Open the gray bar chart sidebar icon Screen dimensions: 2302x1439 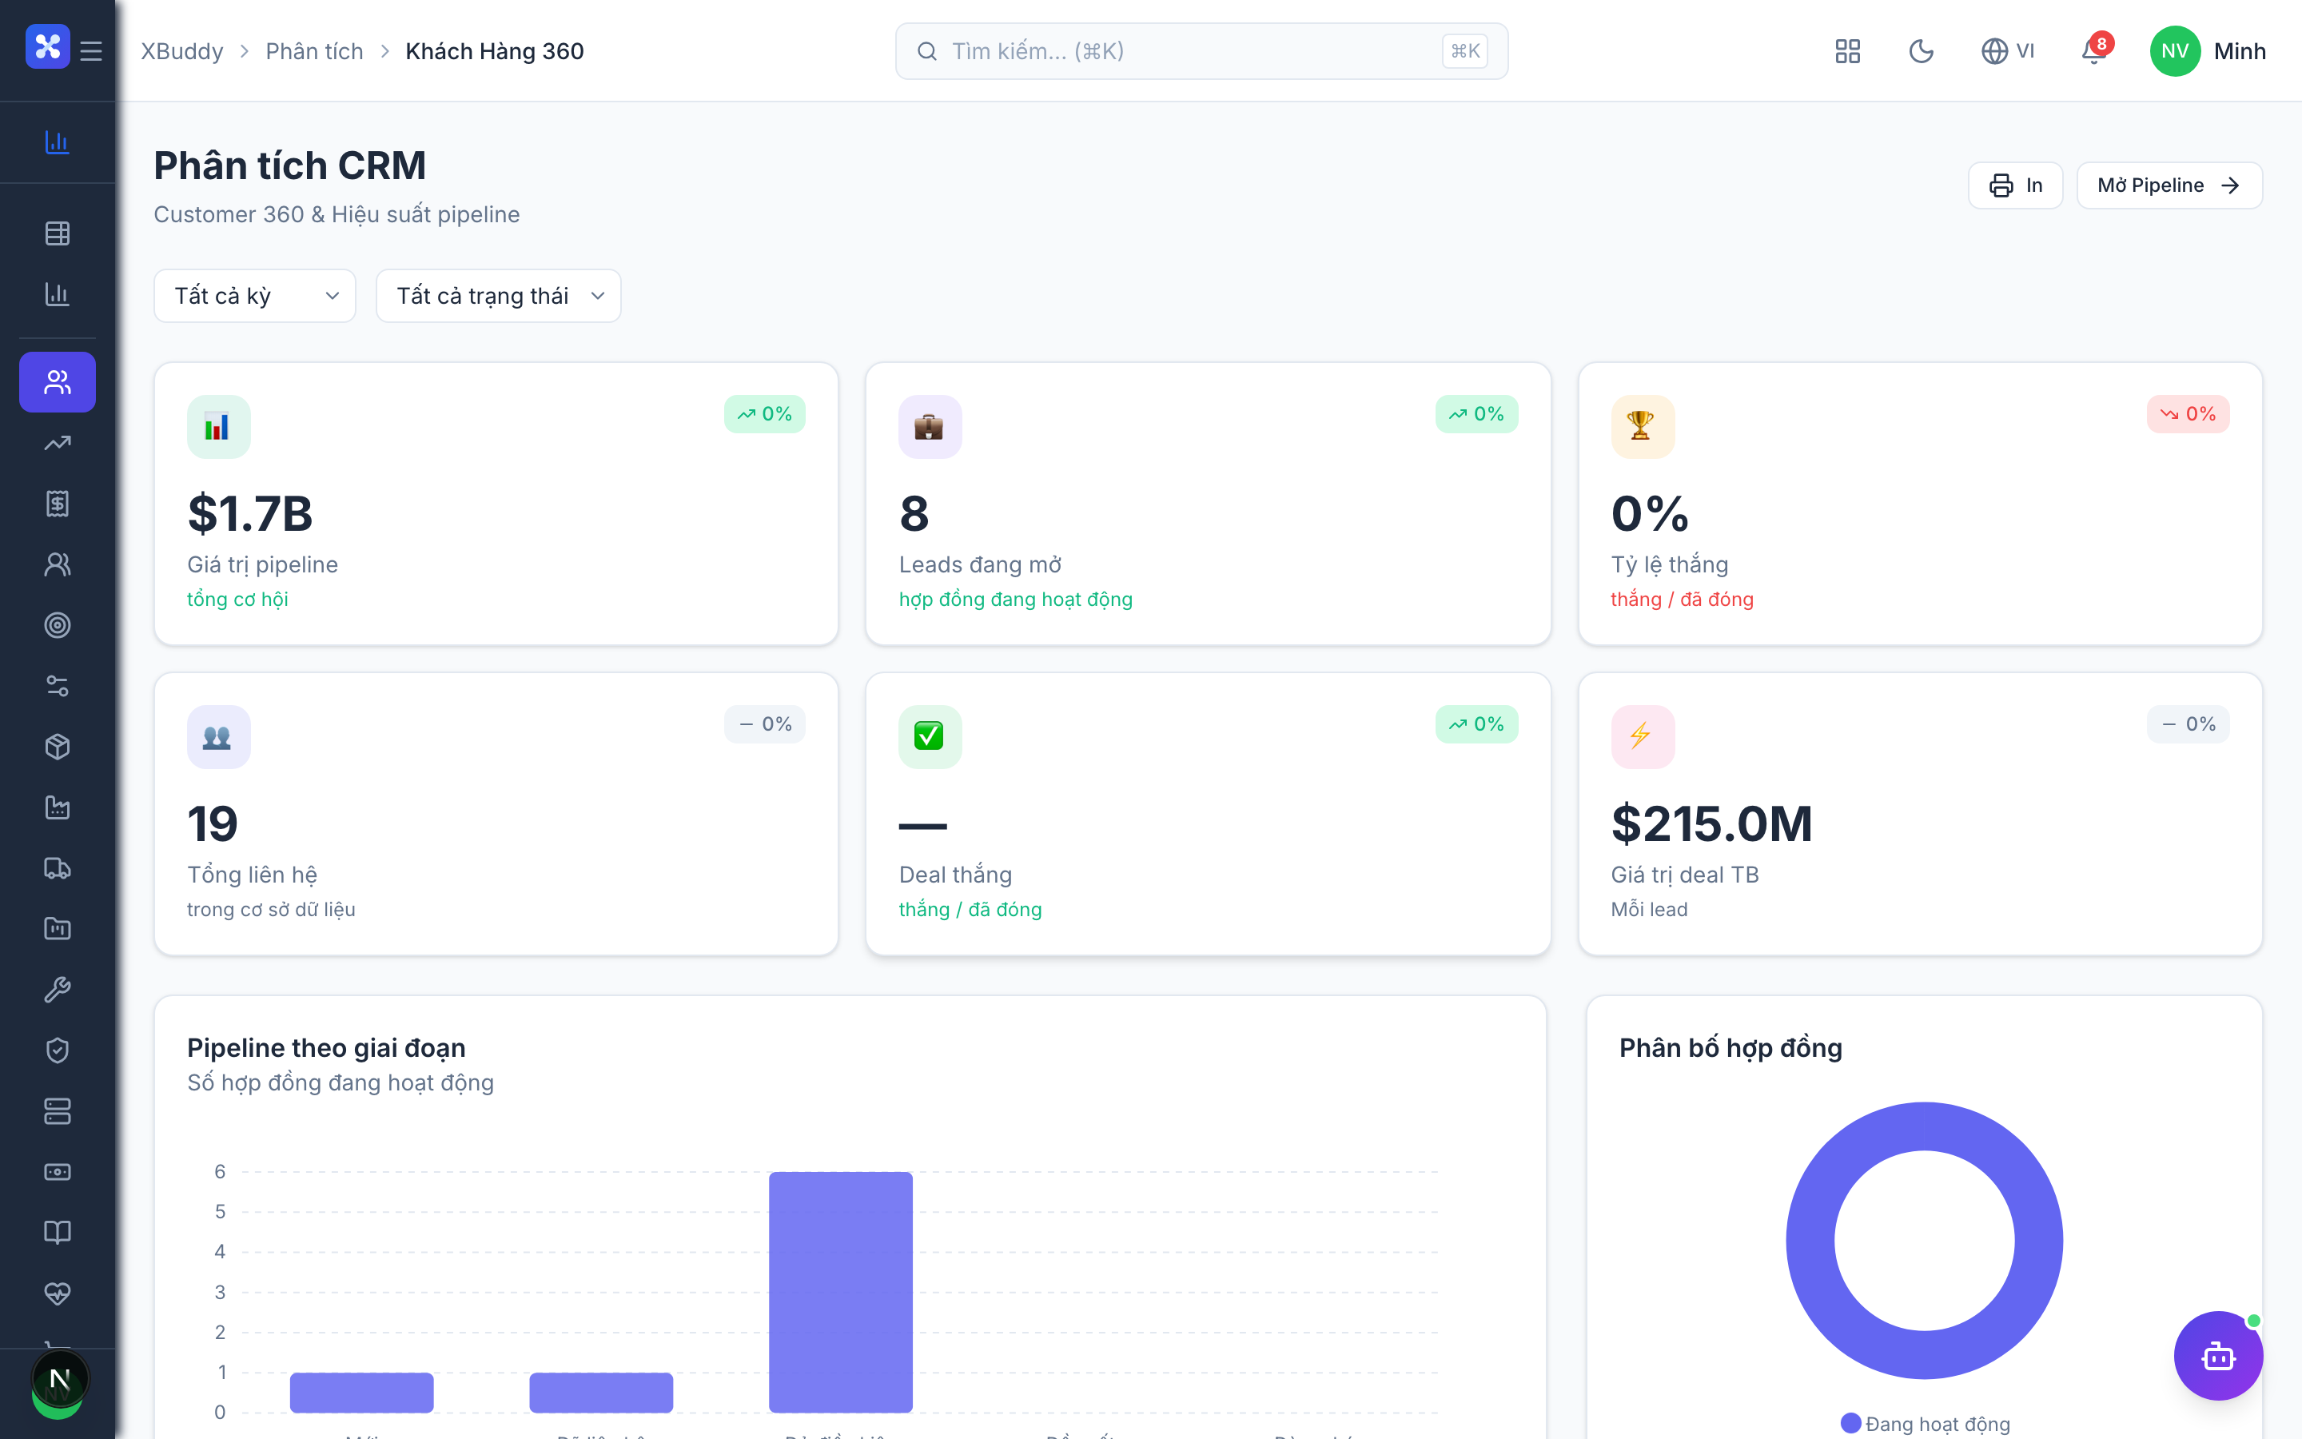(x=57, y=294)
